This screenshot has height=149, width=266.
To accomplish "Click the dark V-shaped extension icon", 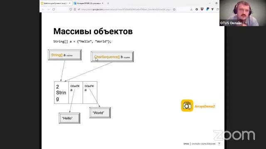I will tap(212, 10).
